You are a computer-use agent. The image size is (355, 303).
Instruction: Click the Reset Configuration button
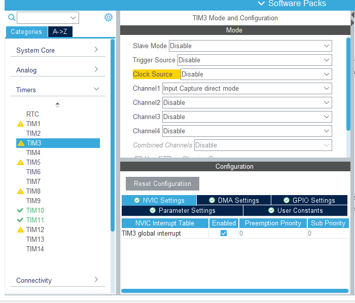[162, 183]
